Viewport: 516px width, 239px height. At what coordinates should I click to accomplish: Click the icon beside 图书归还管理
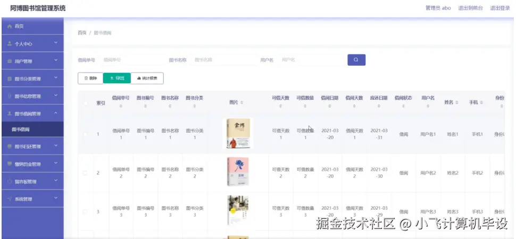pyautogui.click(x=10, y=146)
